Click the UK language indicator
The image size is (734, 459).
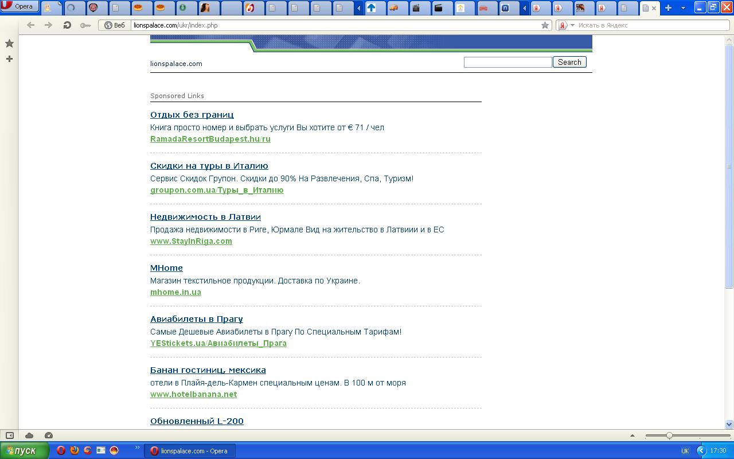click(x=685, y=451)
